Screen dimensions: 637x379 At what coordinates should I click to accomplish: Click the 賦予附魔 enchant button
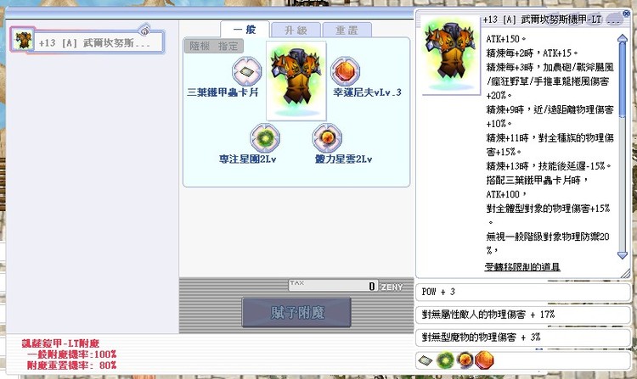point(296,313)
